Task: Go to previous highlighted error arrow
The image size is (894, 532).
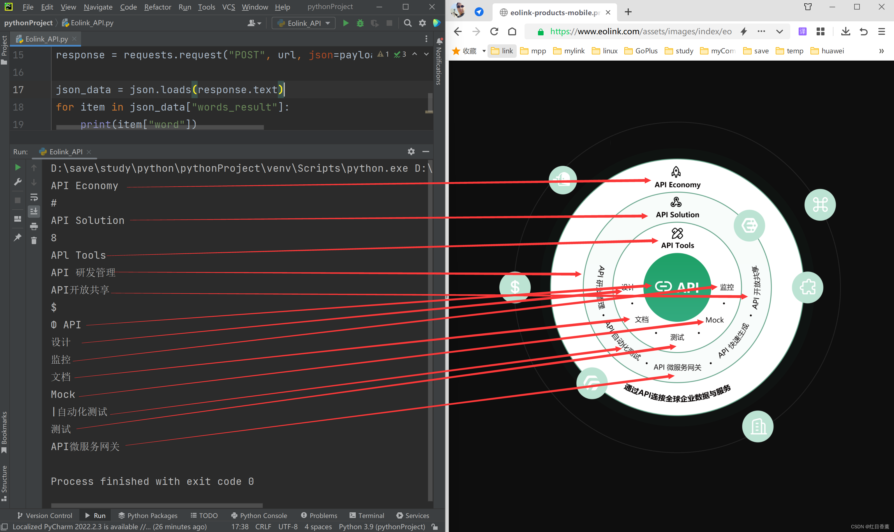Action: [x=415, y=54]
